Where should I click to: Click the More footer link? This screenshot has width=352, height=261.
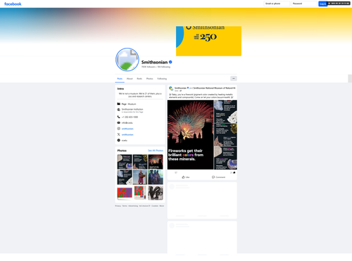[162, 206]
